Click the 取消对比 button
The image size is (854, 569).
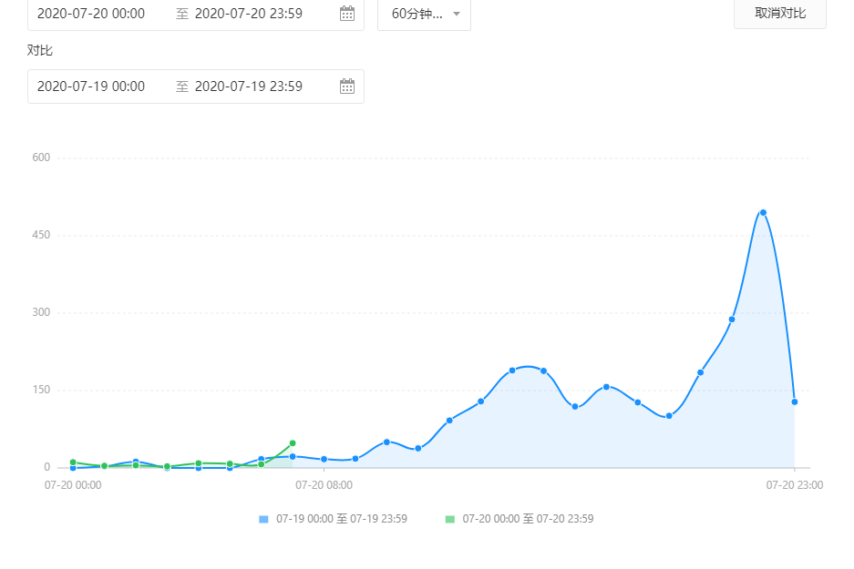pyautogui.click(x=779, y=14)
